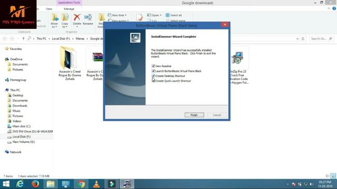
Task: Click Manas in the address breadcrumb
Action: coord(80,38)
